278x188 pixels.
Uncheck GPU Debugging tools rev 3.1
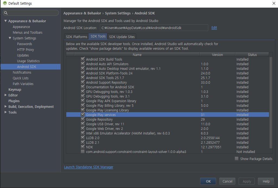pos(83,96)
